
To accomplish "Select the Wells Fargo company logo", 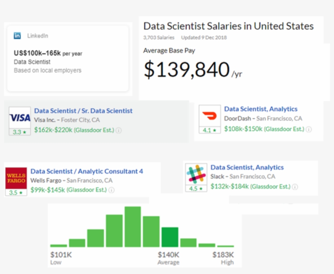I will pos(15,178).
